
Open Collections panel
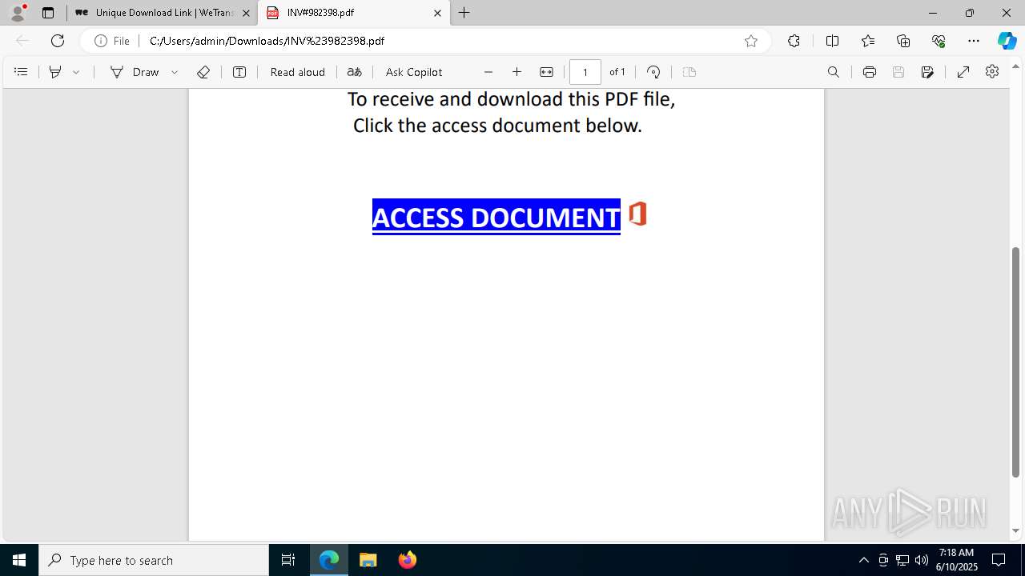[x=903, y=41]
